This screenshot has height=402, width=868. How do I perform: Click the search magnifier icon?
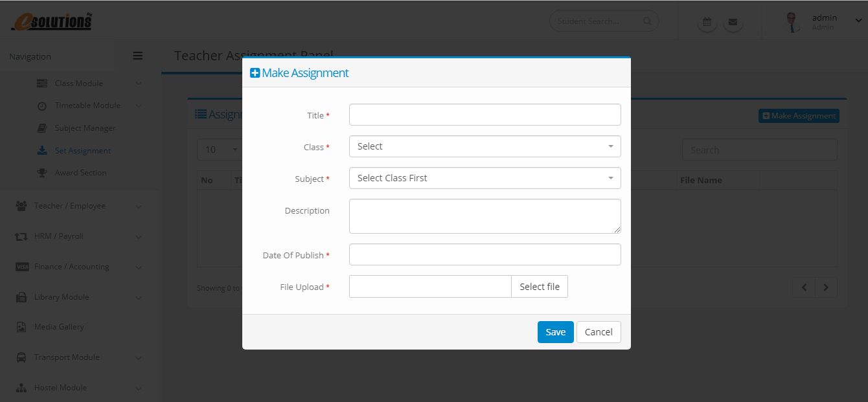point(647,21)
